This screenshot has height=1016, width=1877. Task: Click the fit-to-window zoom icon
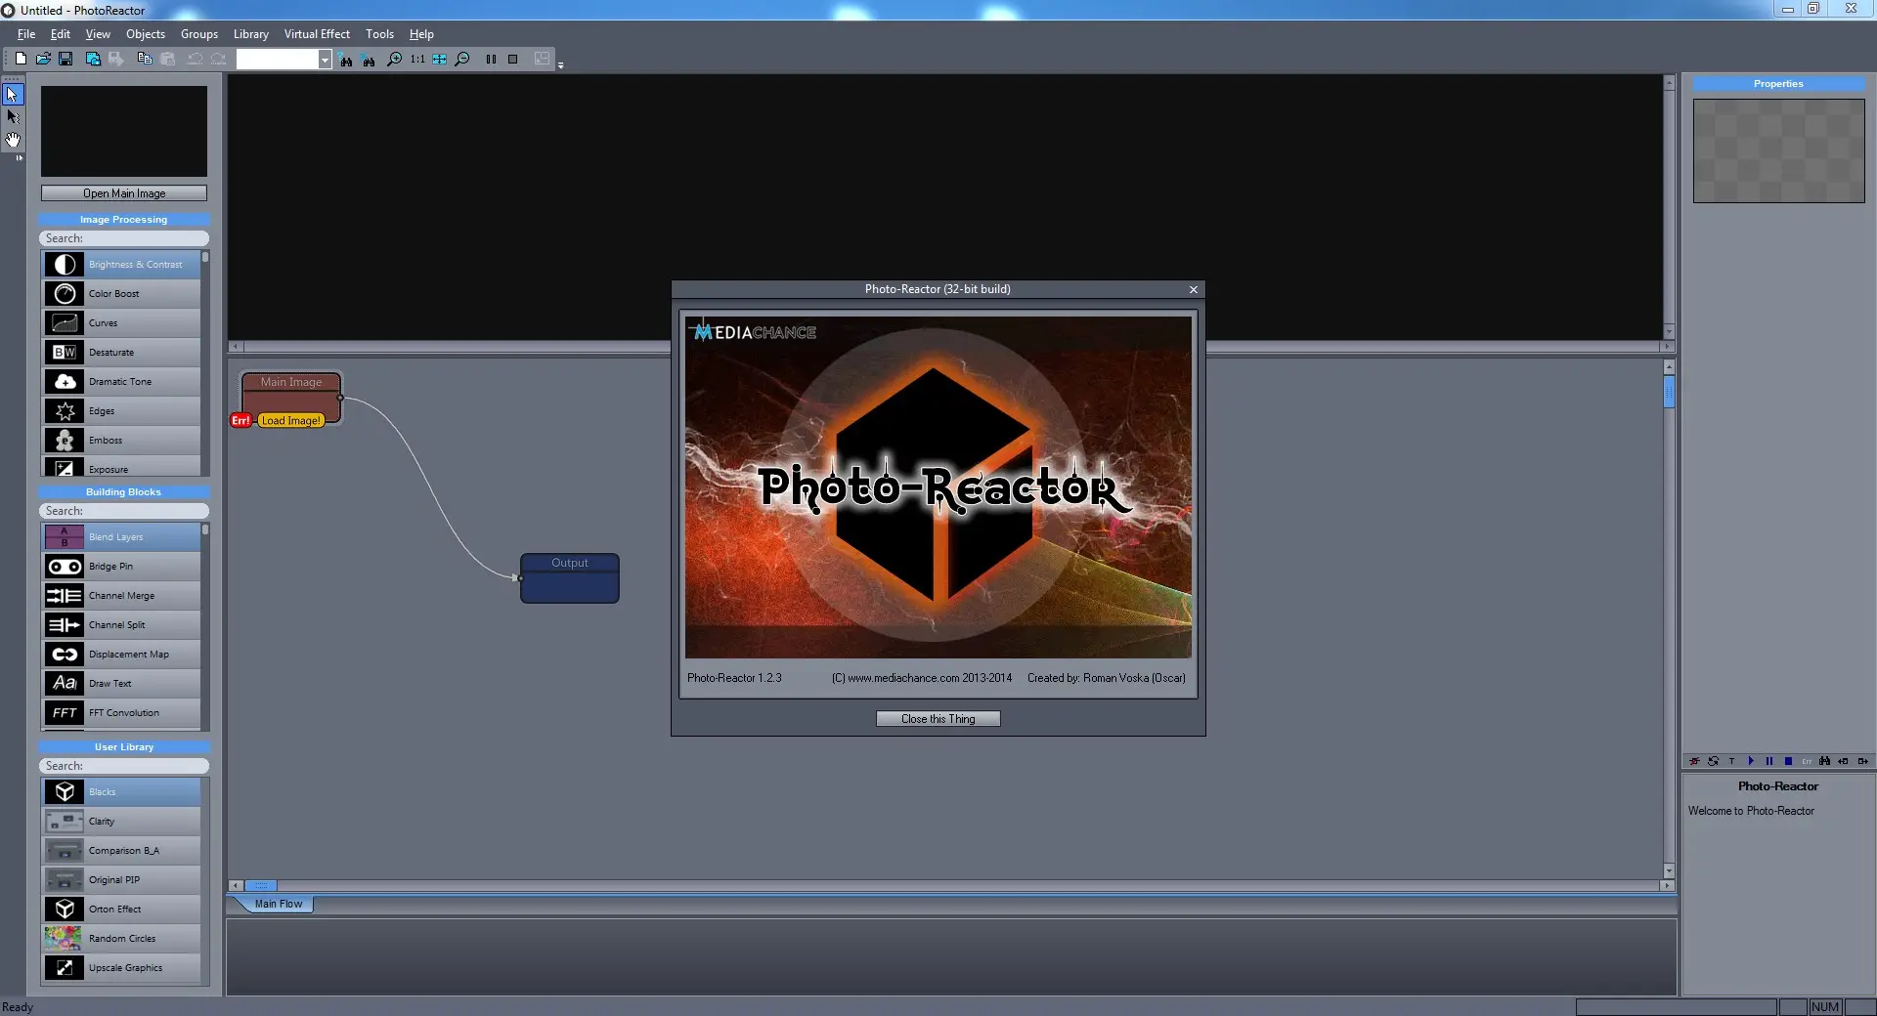(x=440, y=60)
